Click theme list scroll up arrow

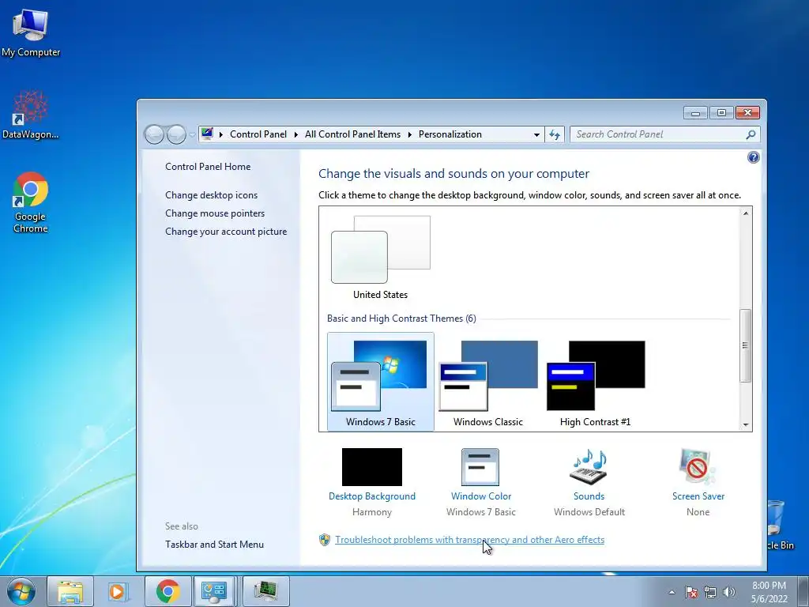click(746, 213)
